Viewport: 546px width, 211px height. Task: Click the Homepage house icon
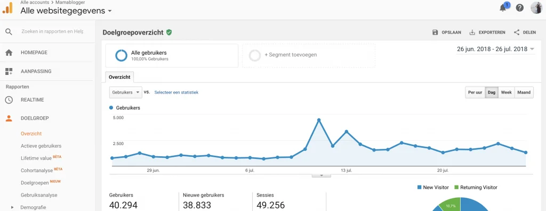(9, 53)
